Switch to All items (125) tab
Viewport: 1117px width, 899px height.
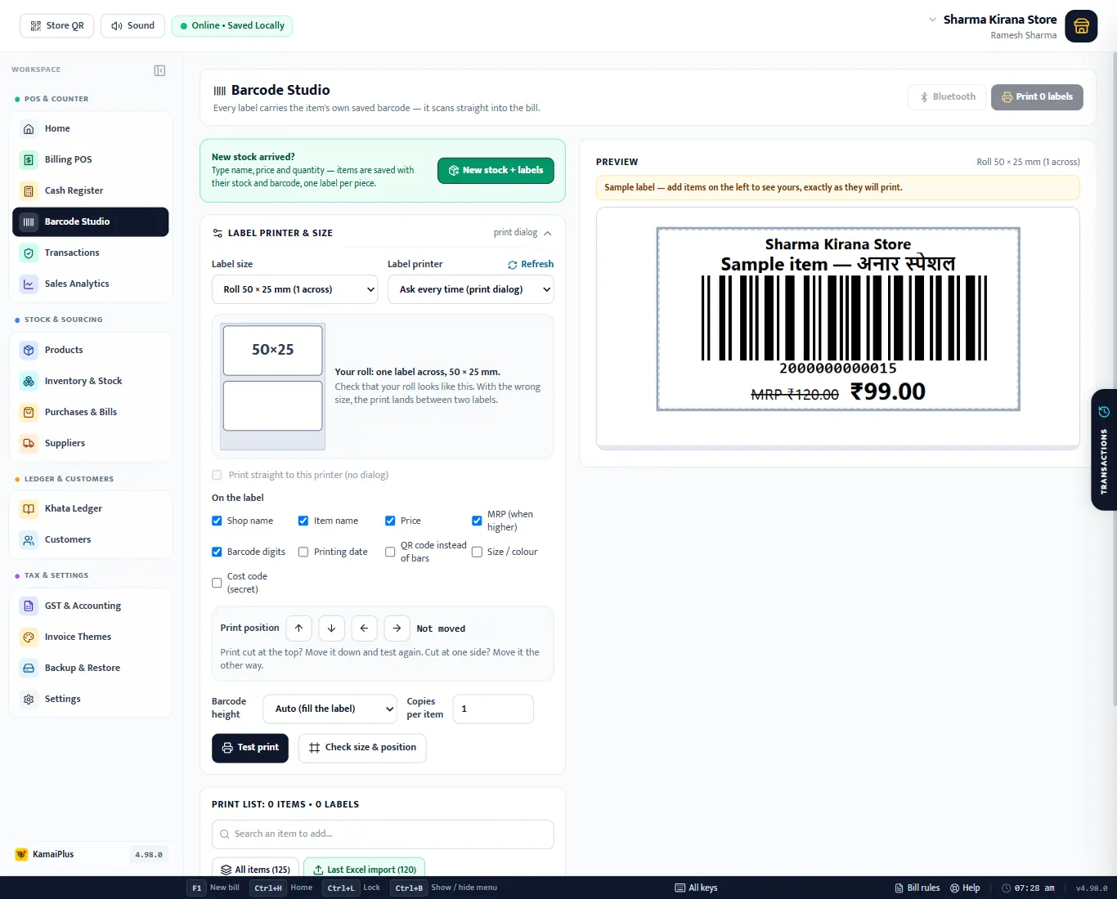click(255, 870)
